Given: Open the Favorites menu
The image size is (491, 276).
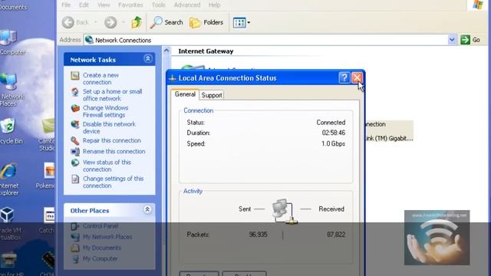Looking at the screenshot, I should point(130,5).
